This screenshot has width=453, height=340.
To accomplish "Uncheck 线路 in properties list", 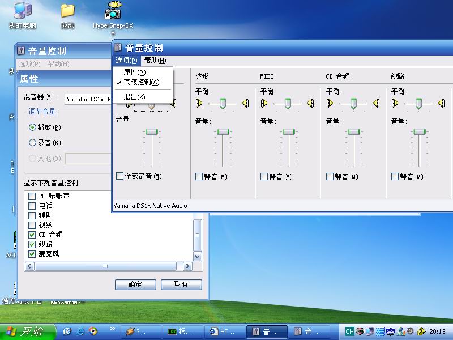I will pos(32,244).
